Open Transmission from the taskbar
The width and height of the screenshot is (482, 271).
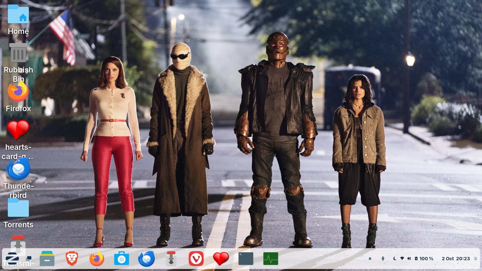tap(171, 259)
